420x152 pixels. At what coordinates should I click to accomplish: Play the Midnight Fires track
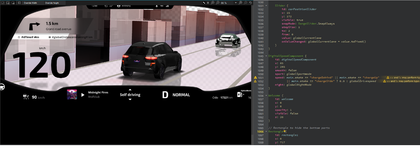83,95
